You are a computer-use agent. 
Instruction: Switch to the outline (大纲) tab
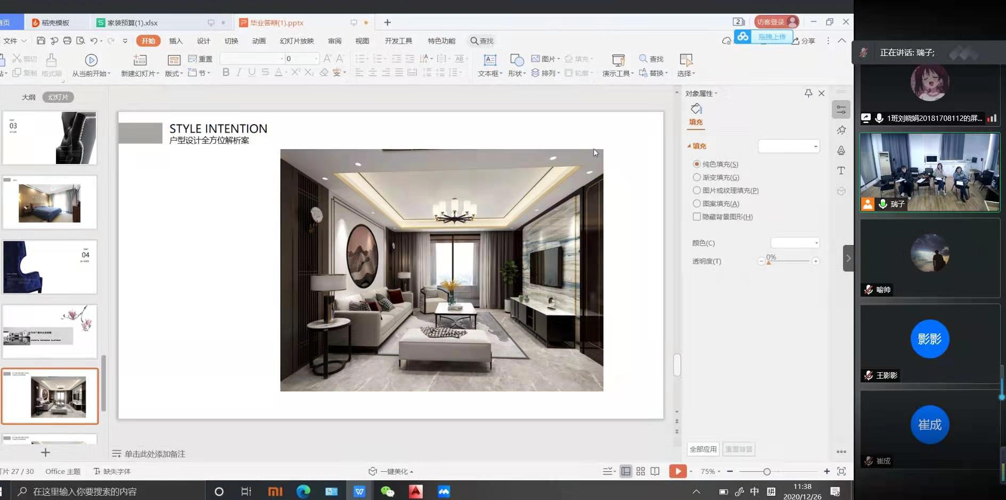point(28,97)
